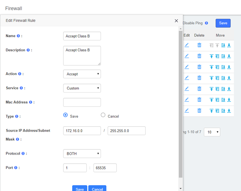Image resolution: width=241 pixels, height=191 pixels.
Task: Click info icon next to Mac Address
Action: pos(30,102)
